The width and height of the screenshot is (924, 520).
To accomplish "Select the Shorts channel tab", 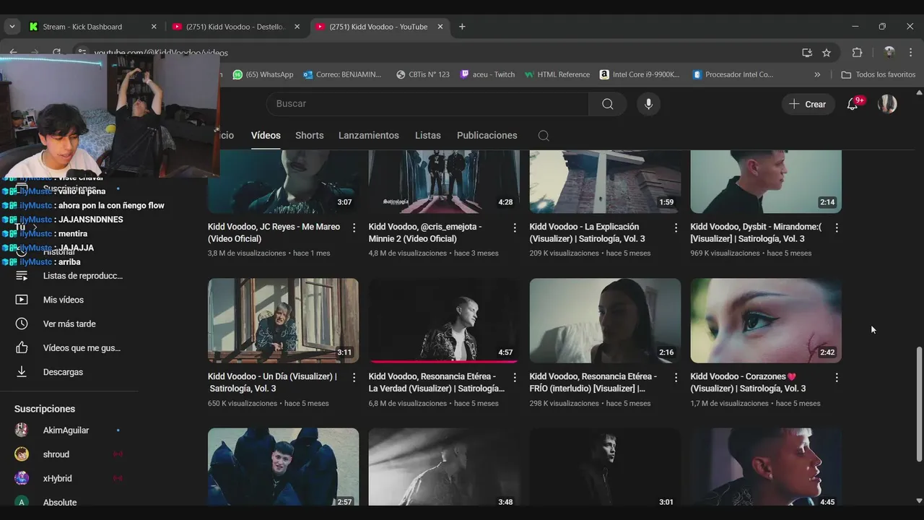I will [x=310, y=136].
